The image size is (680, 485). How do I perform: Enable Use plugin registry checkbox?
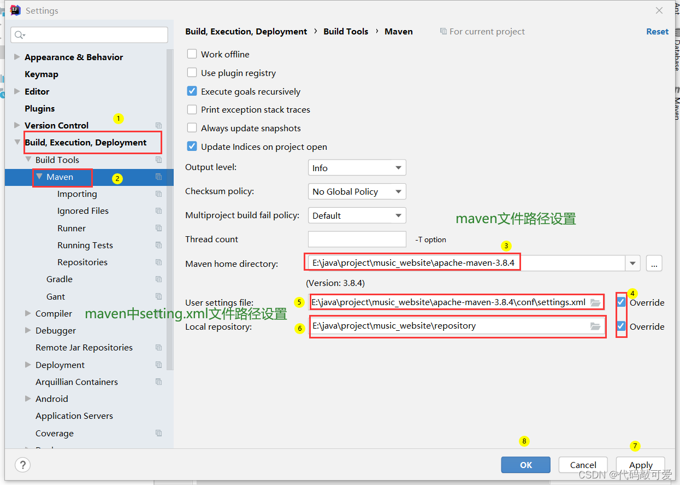point(192,73)
